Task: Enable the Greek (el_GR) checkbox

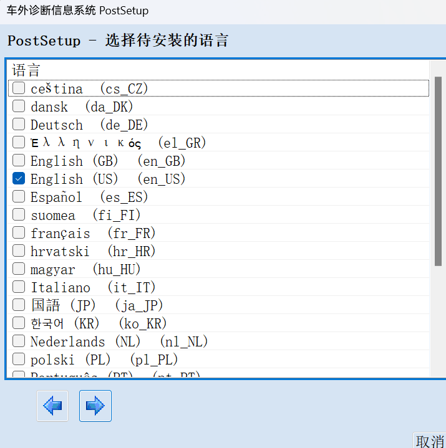Action: (x=19, y=143)
